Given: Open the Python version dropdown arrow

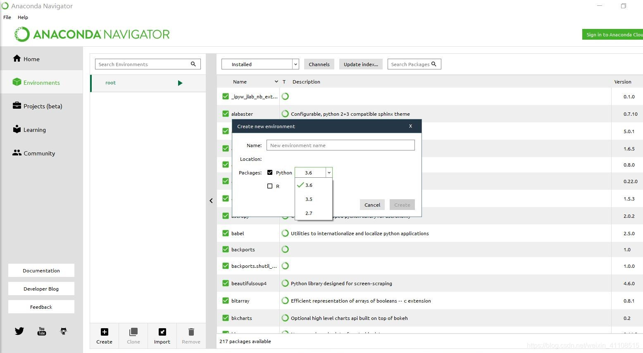Looking at the screenshot, I should click(329, 172).
